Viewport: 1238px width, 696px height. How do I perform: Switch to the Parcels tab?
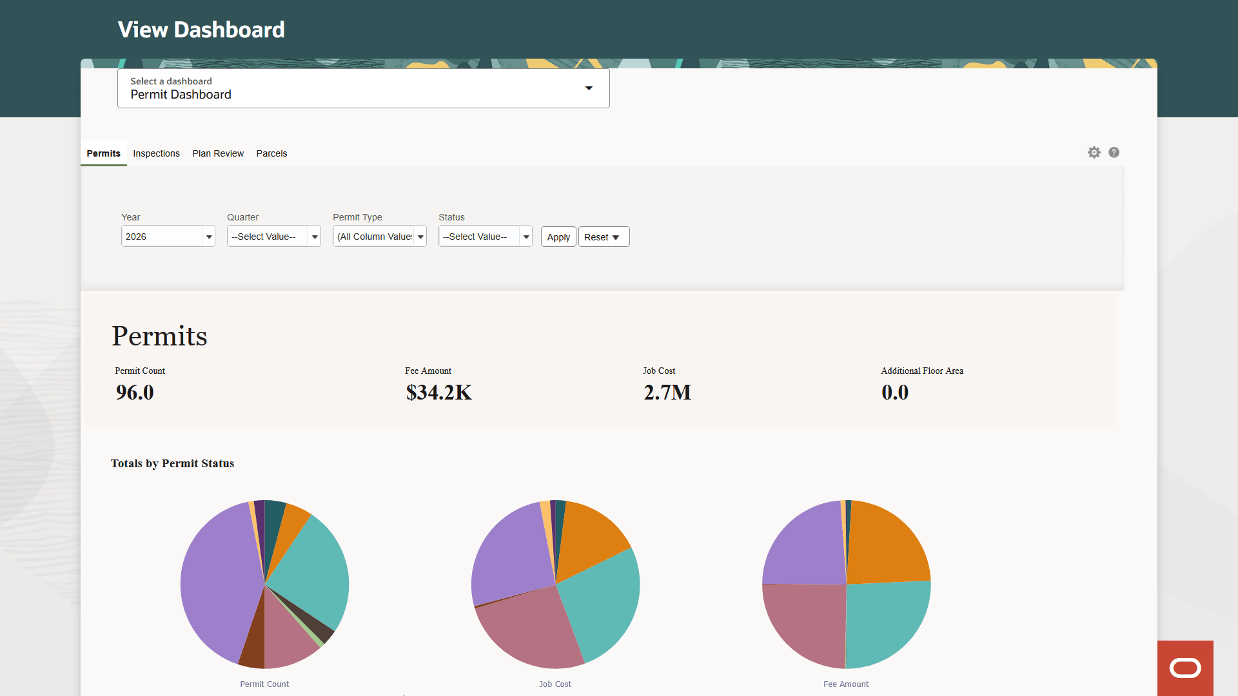[271, 153]
